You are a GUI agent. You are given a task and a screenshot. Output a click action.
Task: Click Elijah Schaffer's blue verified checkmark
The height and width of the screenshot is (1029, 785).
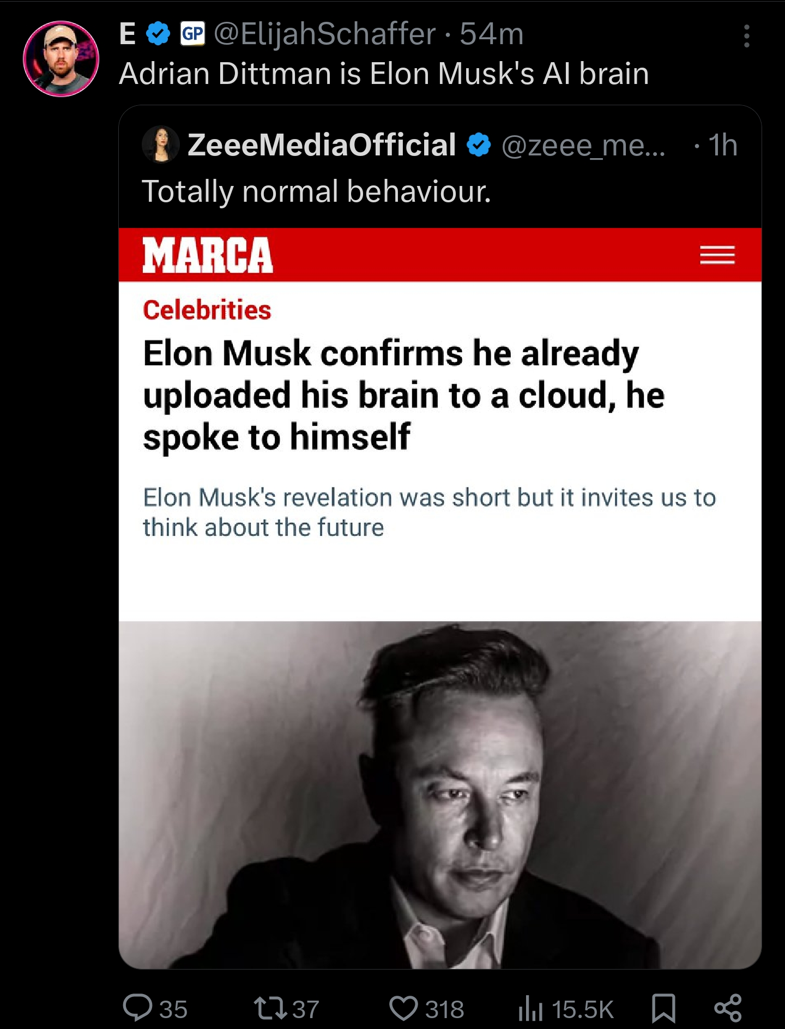click(158, 34)
